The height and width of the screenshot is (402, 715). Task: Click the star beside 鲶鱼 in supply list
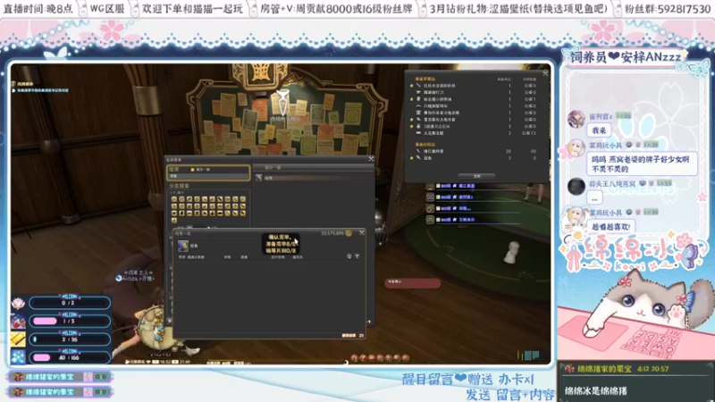click(x=412, y=158)
